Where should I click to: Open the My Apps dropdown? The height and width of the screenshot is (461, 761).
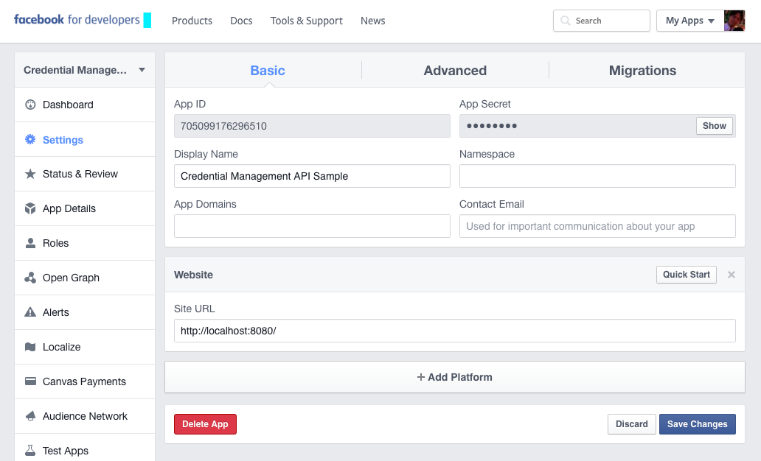pyautogui.click(x=690, y=21)
